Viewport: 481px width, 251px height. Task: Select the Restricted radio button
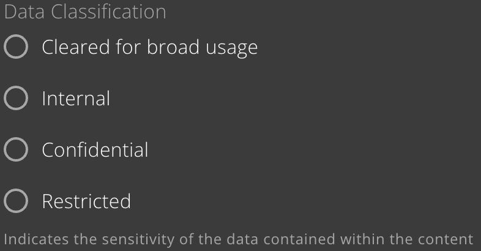pos(16,201)
